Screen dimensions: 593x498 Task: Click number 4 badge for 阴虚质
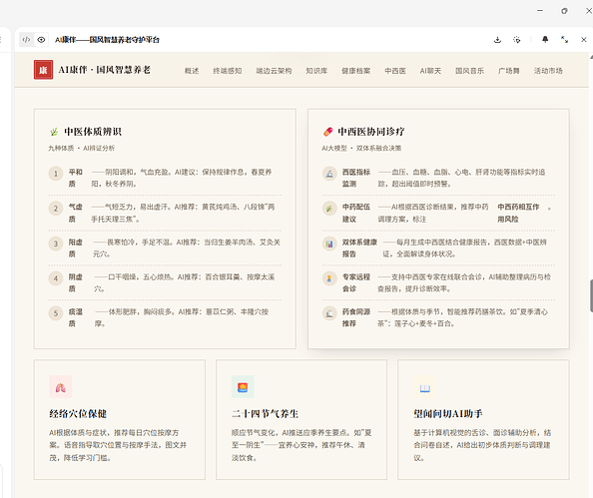(x=56, y=278)
